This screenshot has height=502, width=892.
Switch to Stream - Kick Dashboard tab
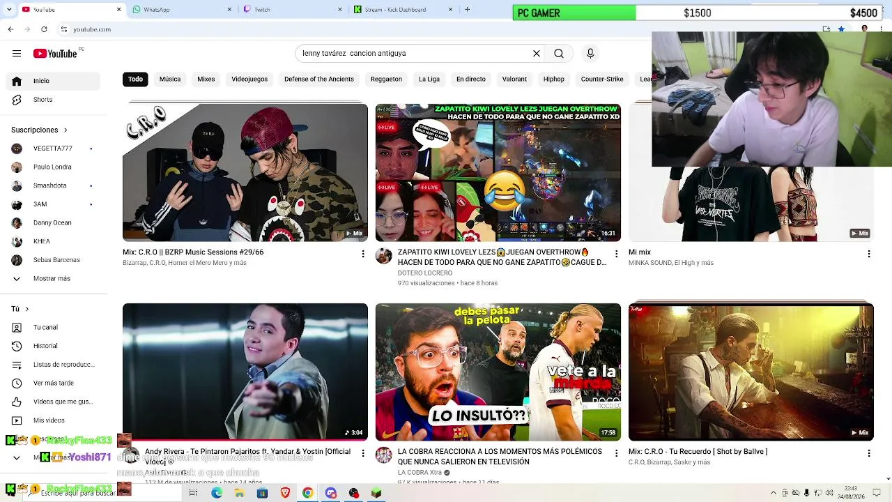403,10
